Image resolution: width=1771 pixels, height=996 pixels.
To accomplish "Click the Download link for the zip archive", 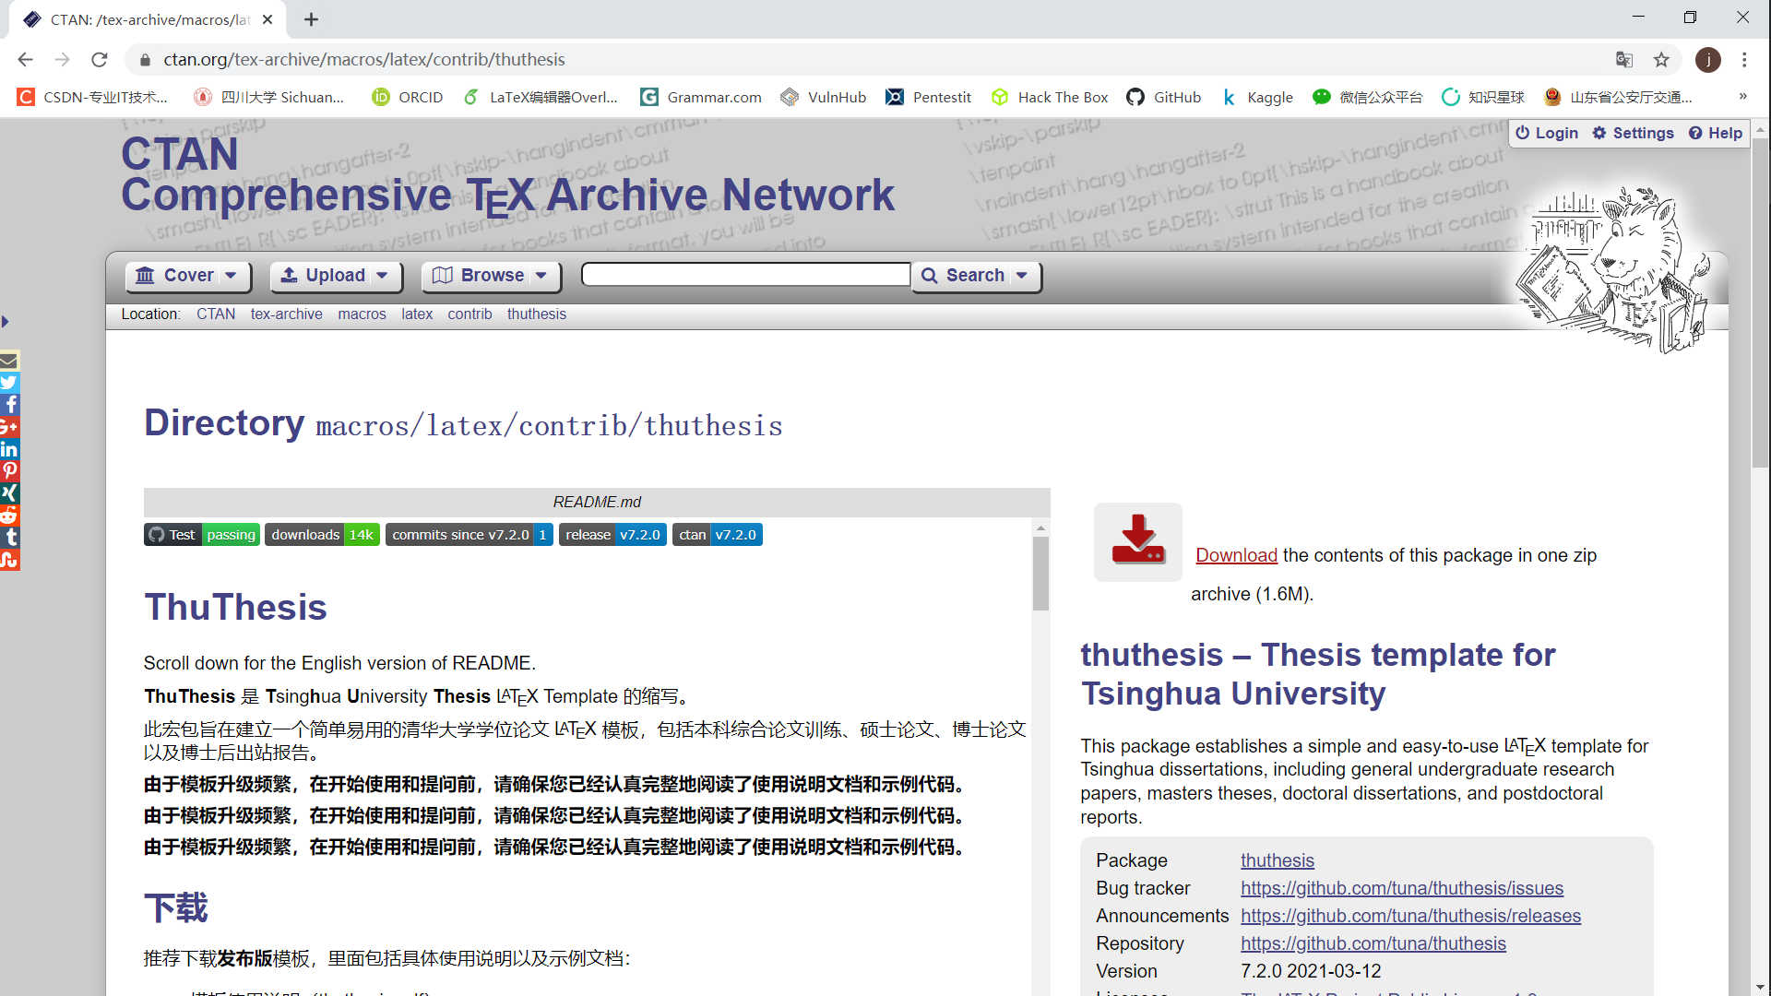I will [1235, 555].
